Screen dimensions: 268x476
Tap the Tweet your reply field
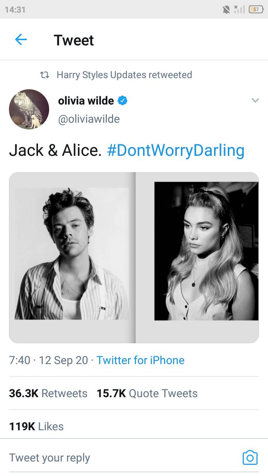[50, 457]
